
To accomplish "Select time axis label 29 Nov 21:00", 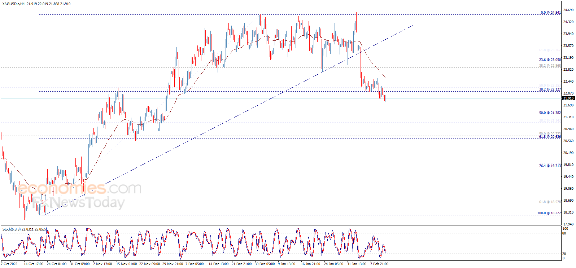I will click(173, 264).
